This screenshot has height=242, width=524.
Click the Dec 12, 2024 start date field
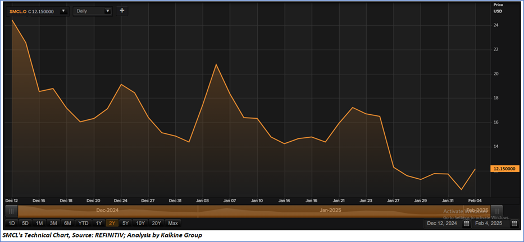442,224
